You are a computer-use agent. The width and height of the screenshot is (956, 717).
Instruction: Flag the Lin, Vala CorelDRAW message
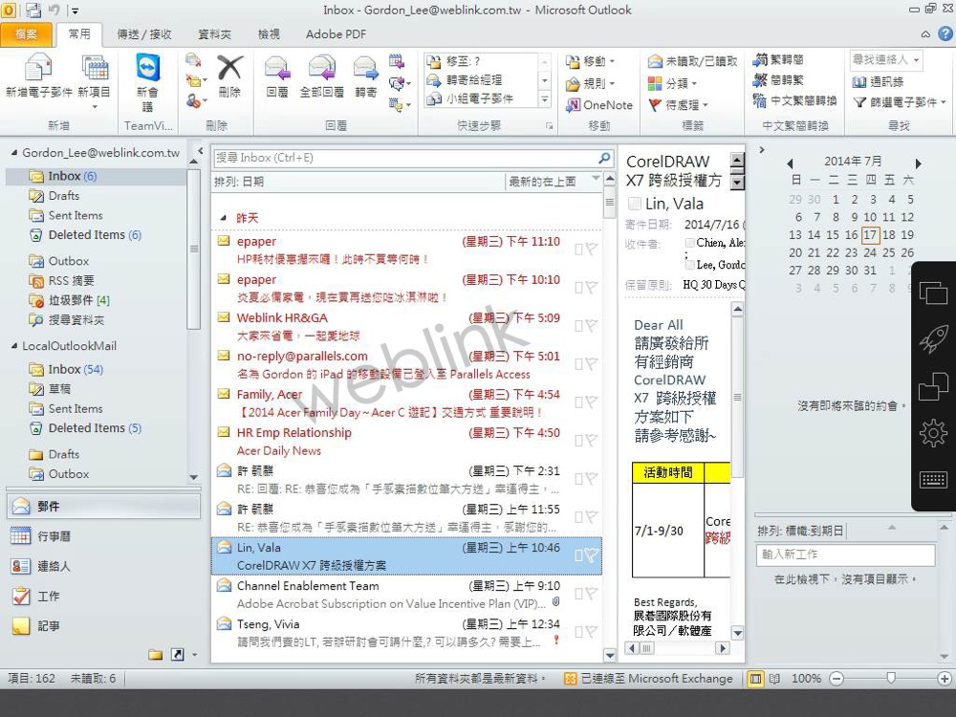(x=591, y=554)
